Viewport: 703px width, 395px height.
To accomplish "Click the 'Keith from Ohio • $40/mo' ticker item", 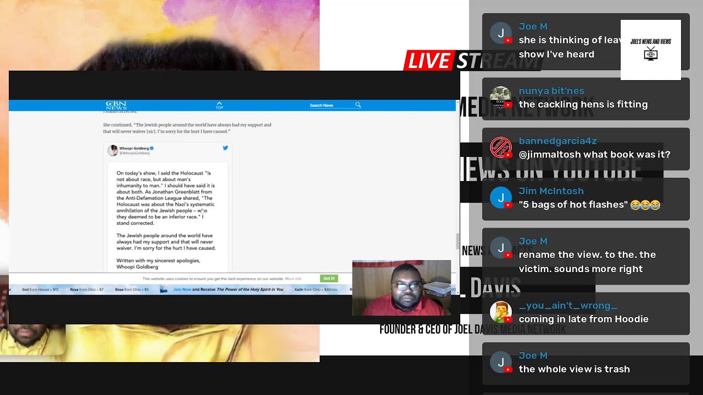I will click(x=316, y=289).
